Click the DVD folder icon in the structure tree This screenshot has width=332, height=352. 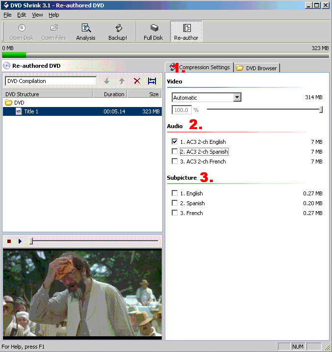(x=8, y=103)
